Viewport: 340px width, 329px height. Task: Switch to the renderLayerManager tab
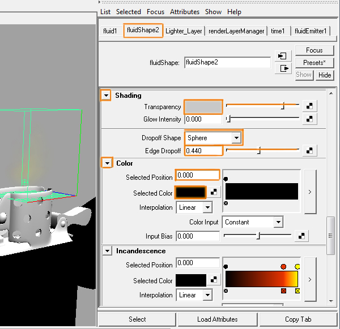coord(236,31)
